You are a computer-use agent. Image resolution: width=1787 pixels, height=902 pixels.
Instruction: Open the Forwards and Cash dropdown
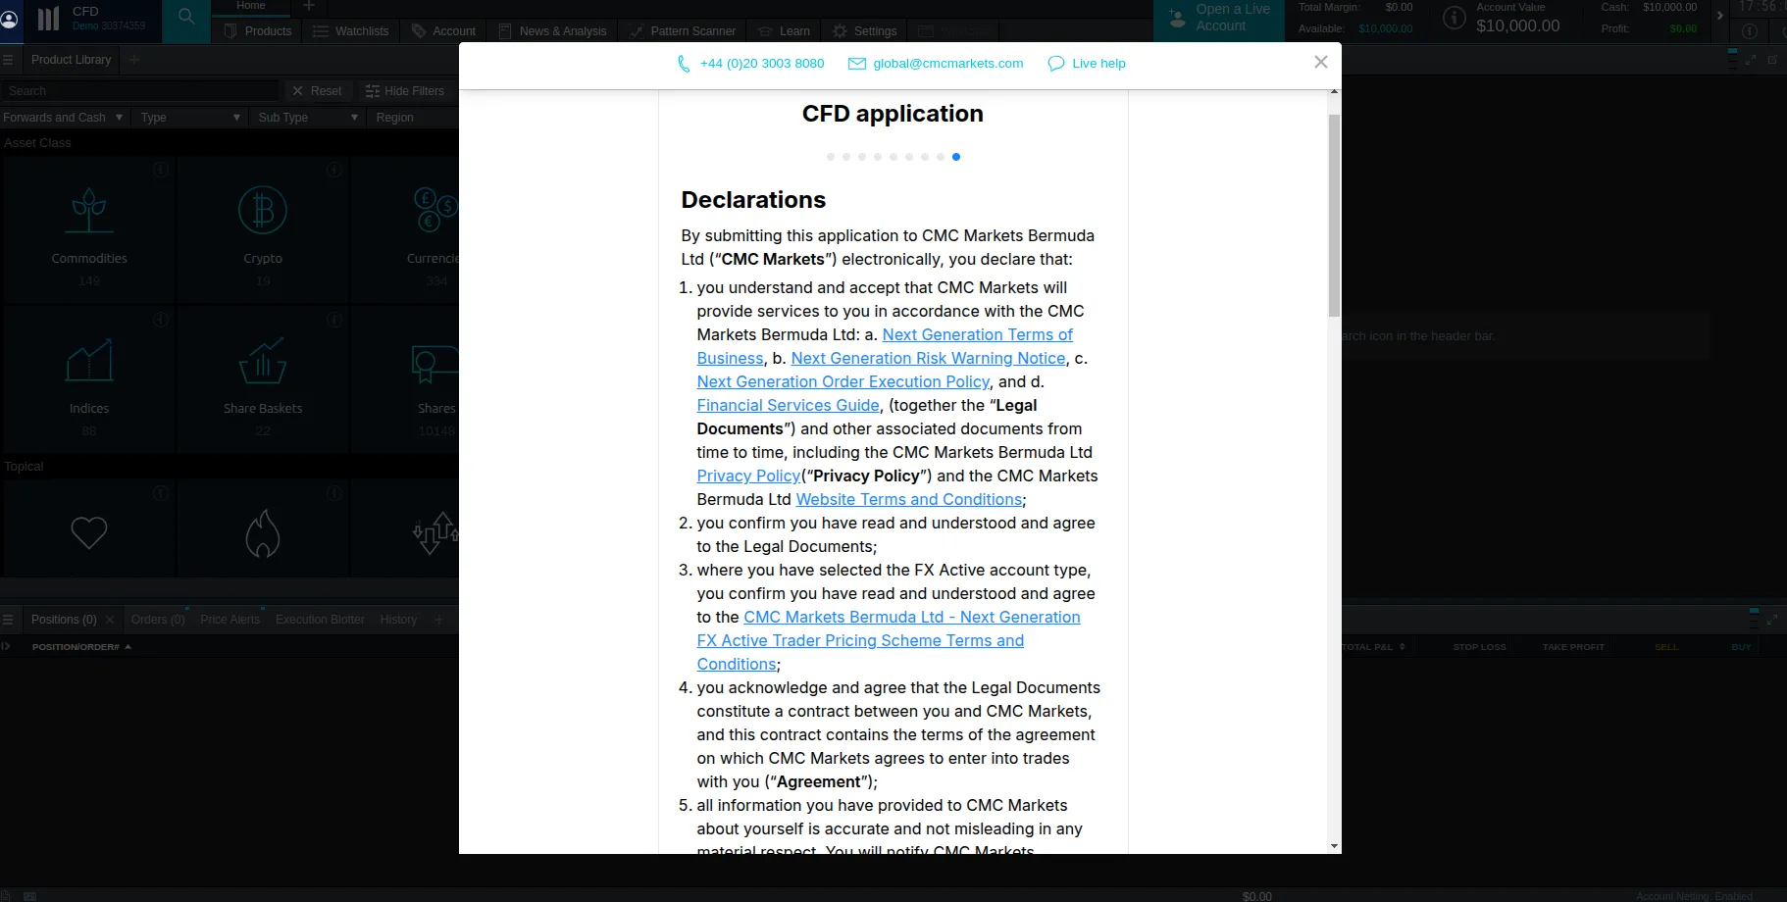tap(63, 118)
